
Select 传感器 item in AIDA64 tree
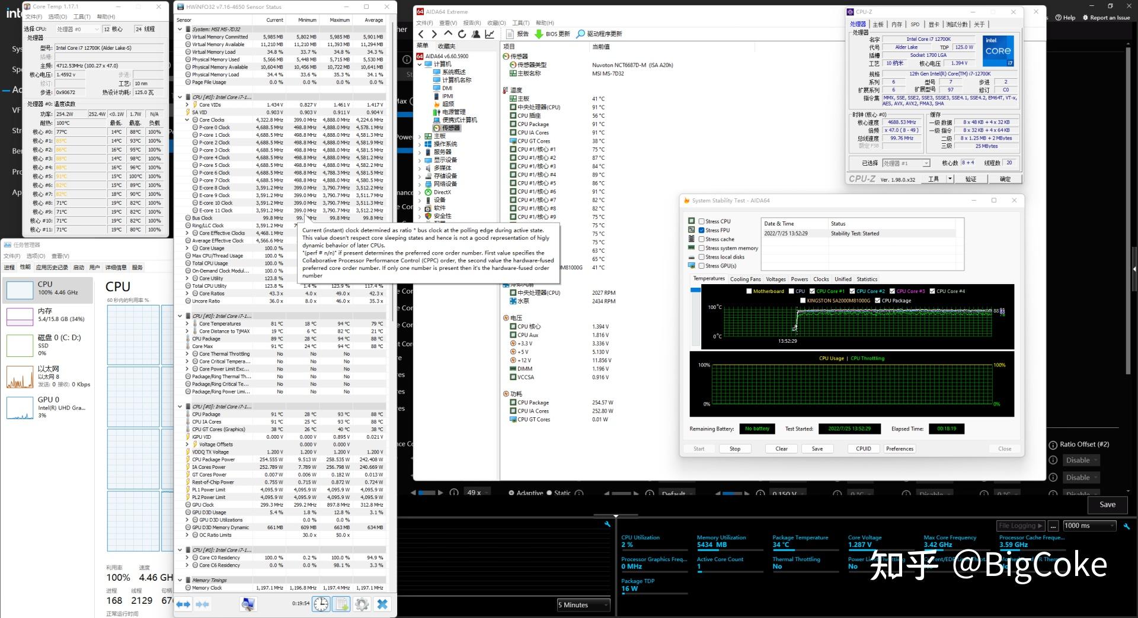pos(450,128)
